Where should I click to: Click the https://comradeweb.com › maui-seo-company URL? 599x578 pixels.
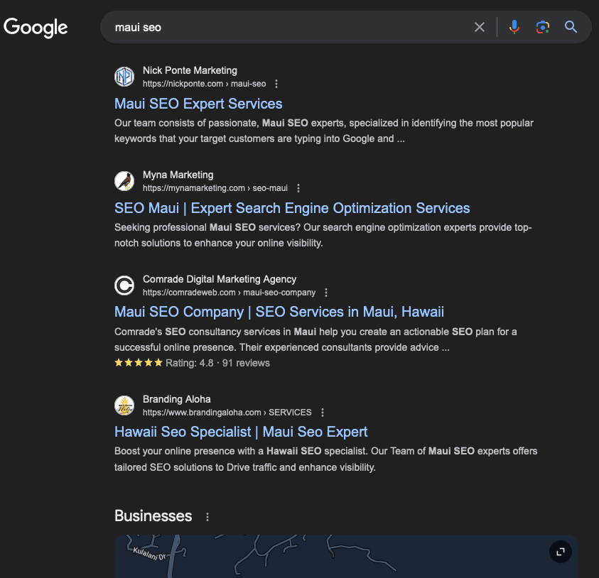pyautogui.click(x=230, y=293)
